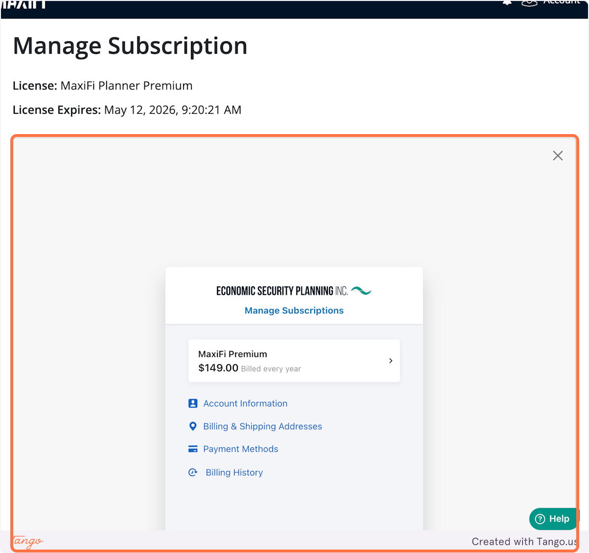The height and width of the screenshot is (553, 589).
Task: Click the $149.00 price text
Action: [218, 368]
